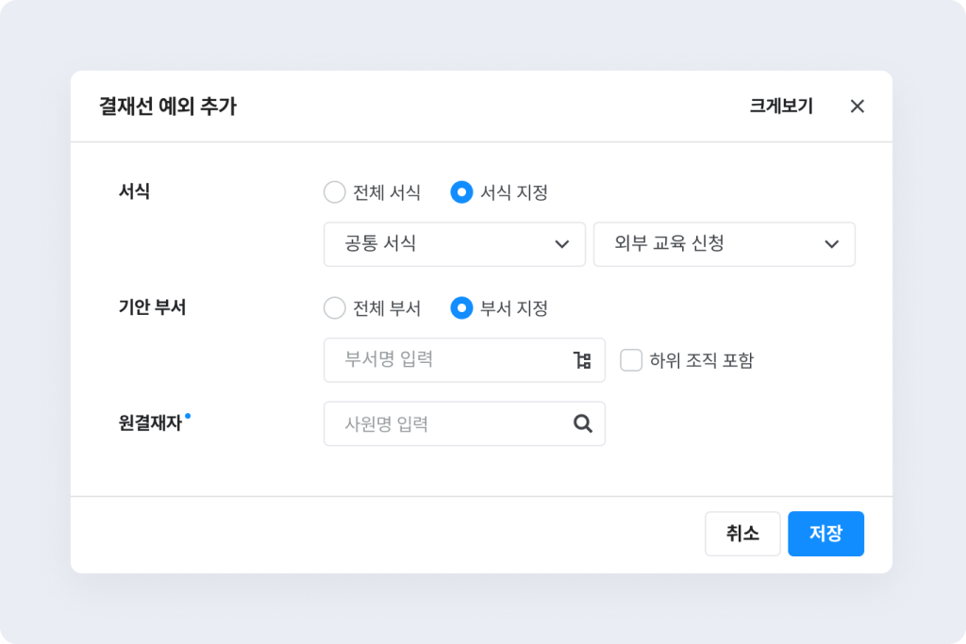Enable the 하위 조직 포함 checkbox

(x=631, y=360)
